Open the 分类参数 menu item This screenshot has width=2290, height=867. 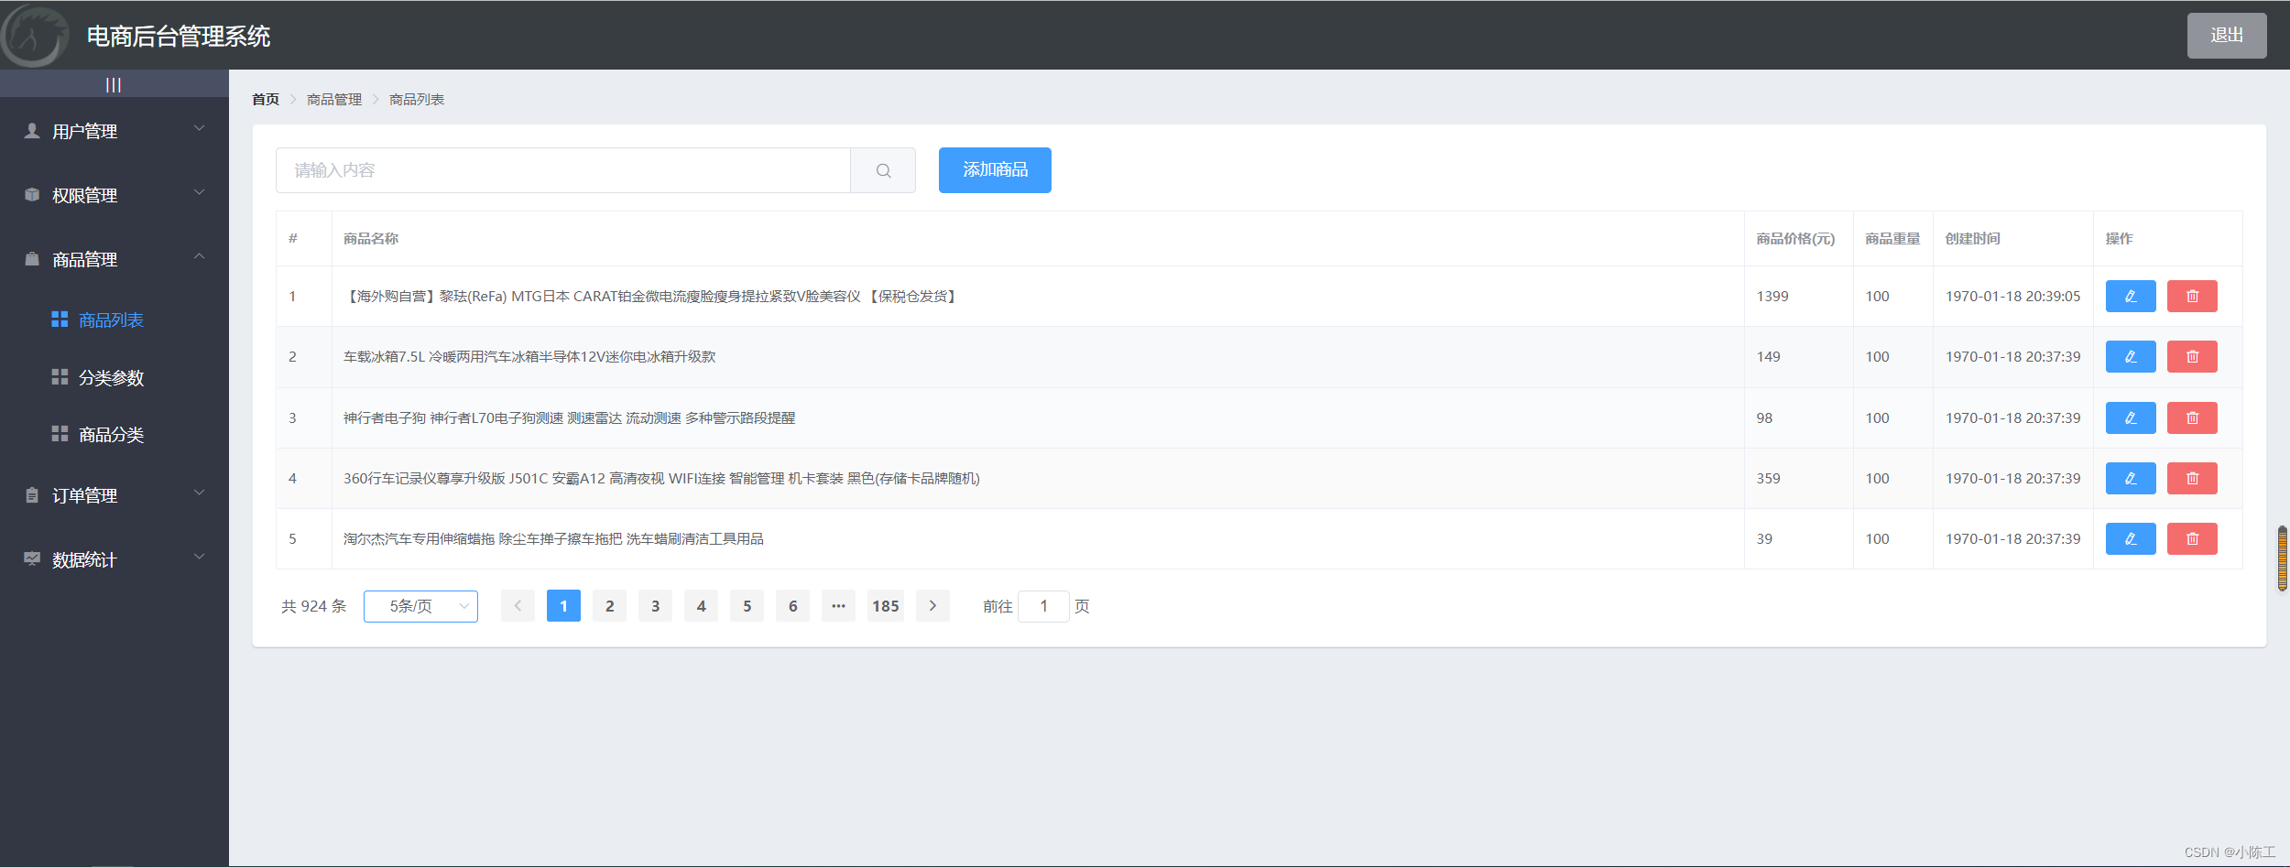coord(114,377)
